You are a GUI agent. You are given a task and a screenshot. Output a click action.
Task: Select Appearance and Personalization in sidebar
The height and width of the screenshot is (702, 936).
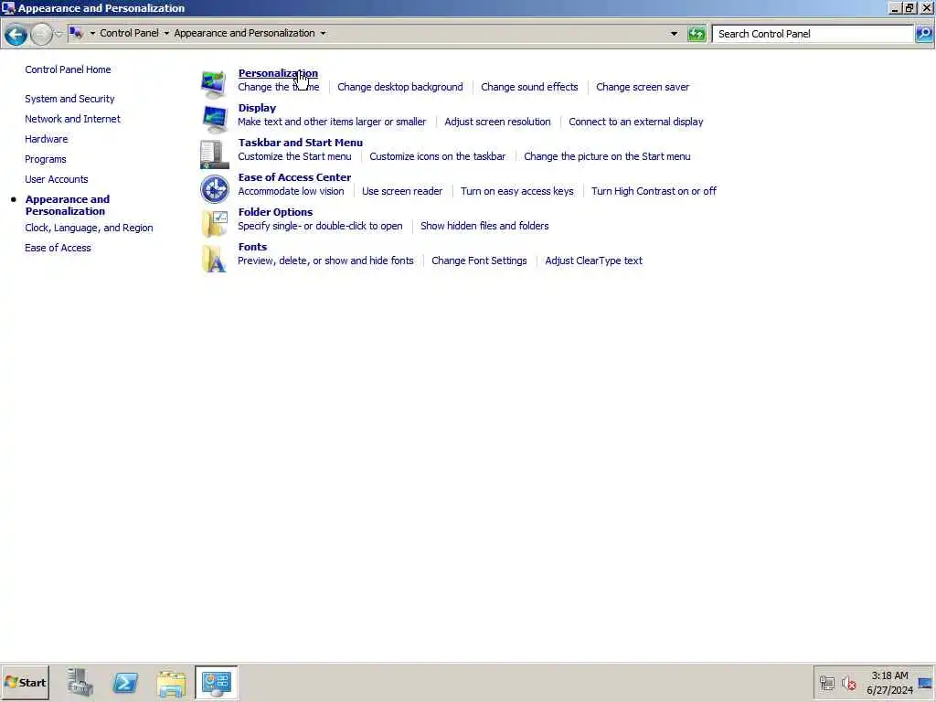click(x=68, y=206)
